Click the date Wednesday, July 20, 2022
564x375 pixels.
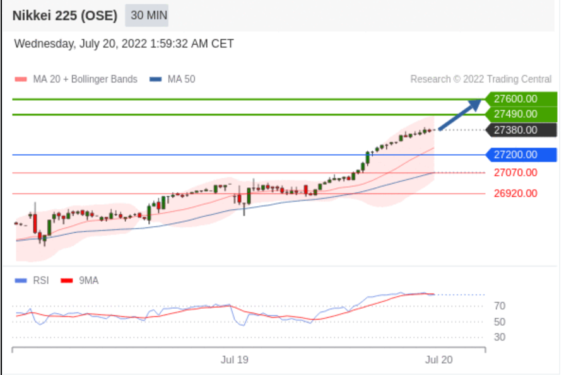tap(81, 44)
